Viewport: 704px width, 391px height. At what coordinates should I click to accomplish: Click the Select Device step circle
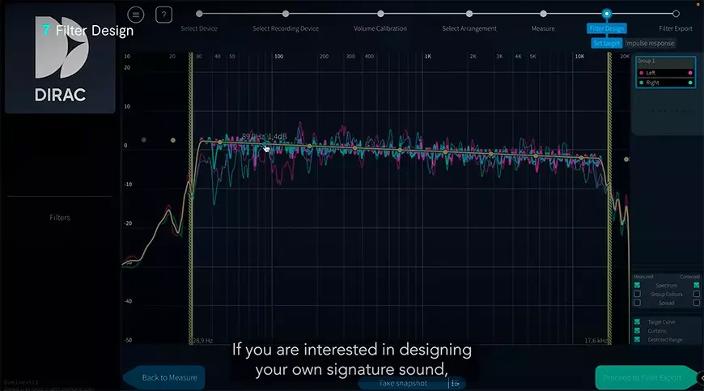pyautogui.click(x=199, y=14)
